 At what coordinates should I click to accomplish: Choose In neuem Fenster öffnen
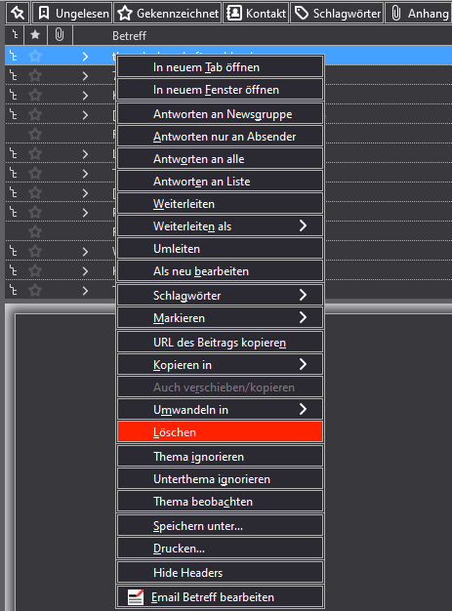221,90
